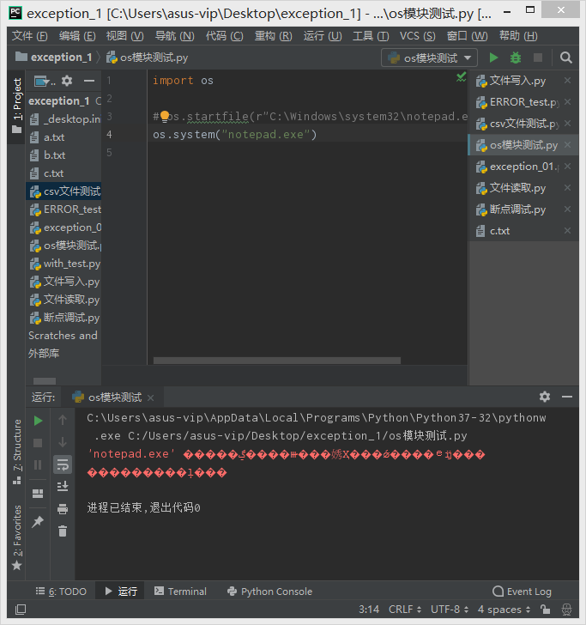
Task: Toggle the 7: Structure side tab
Action: tap(17, 452)
